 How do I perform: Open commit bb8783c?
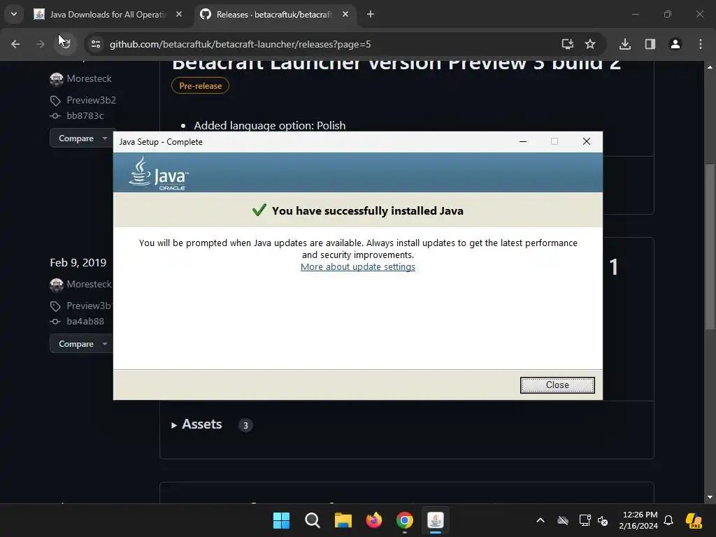click(x=85, y=115)
